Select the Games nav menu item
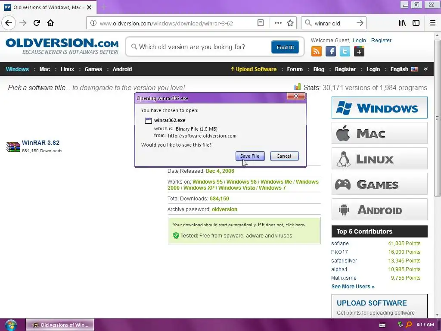This screenshot has width=441, height=331. 93,69
